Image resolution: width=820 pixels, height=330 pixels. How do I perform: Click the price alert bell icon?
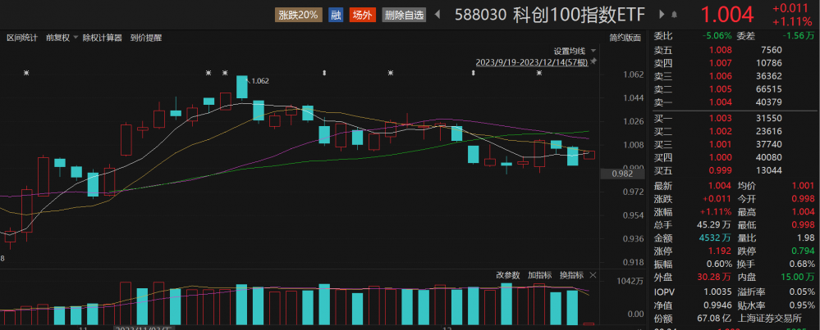point(674,15)
